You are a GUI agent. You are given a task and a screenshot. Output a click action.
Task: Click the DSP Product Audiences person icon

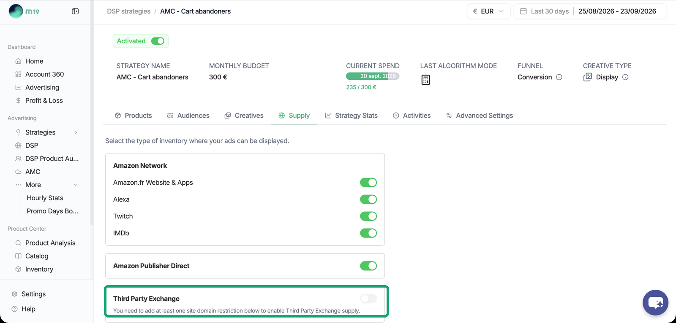click(18, 159)
